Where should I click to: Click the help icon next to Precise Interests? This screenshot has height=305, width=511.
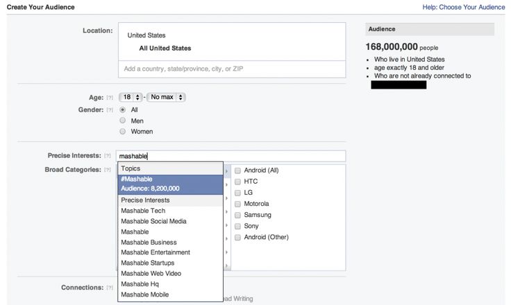point(108,156)
